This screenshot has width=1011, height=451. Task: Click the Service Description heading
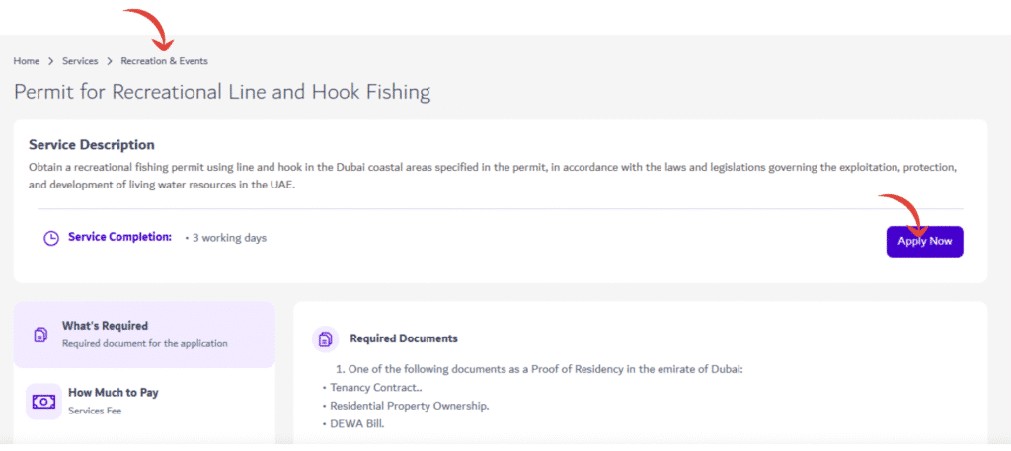click(x=92, y=145)
